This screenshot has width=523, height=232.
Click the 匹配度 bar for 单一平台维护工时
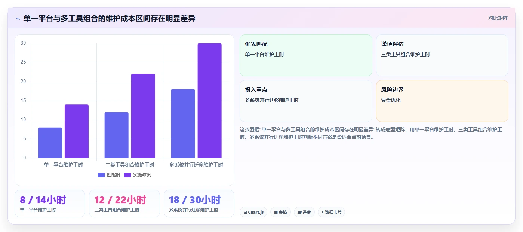pyautogui.click(x=50, y=143)
